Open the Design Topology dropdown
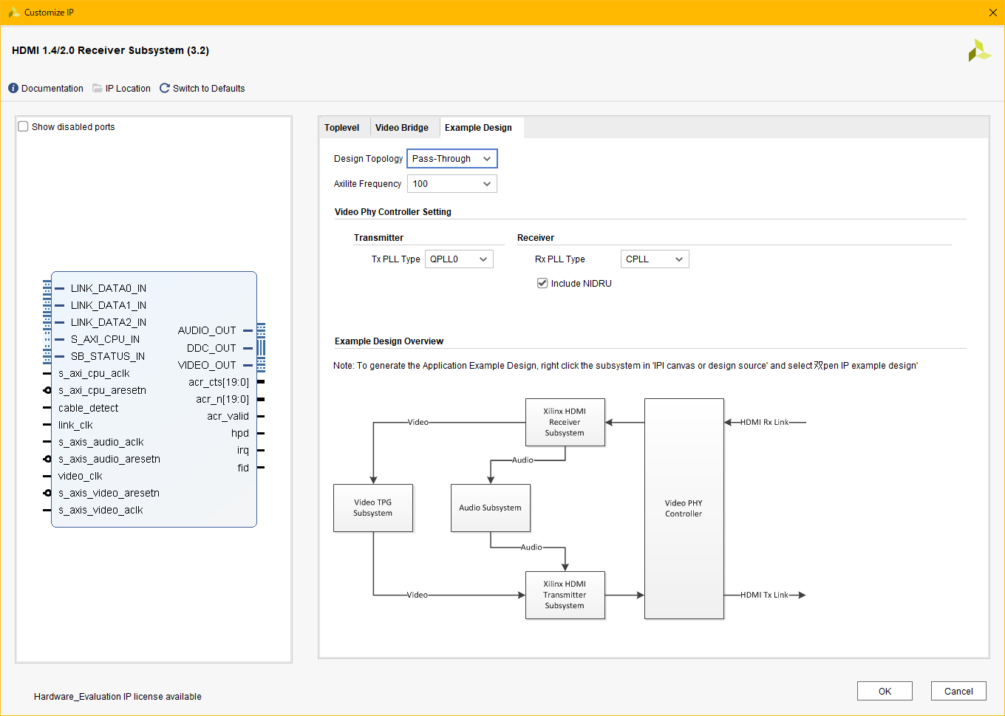Viewport: 1005px width, 716px height. pos(452,159)
